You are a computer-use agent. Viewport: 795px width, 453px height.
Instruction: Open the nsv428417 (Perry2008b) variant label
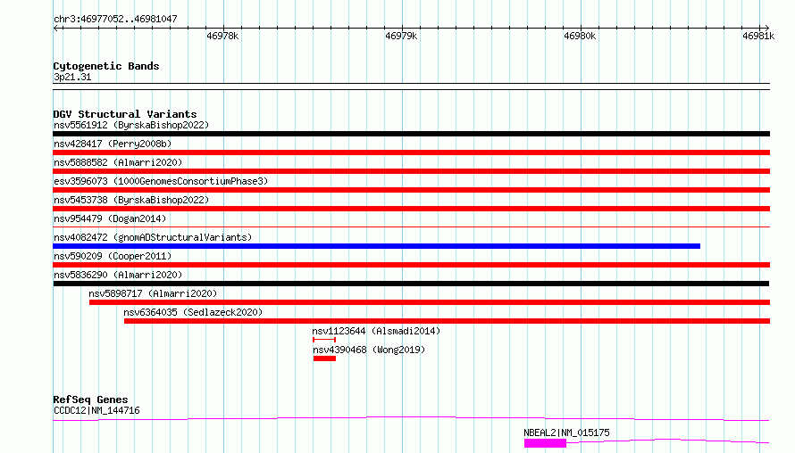[x=113, y=144]
